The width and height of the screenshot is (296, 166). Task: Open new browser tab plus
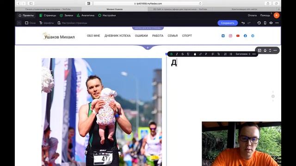coord(279,9)
